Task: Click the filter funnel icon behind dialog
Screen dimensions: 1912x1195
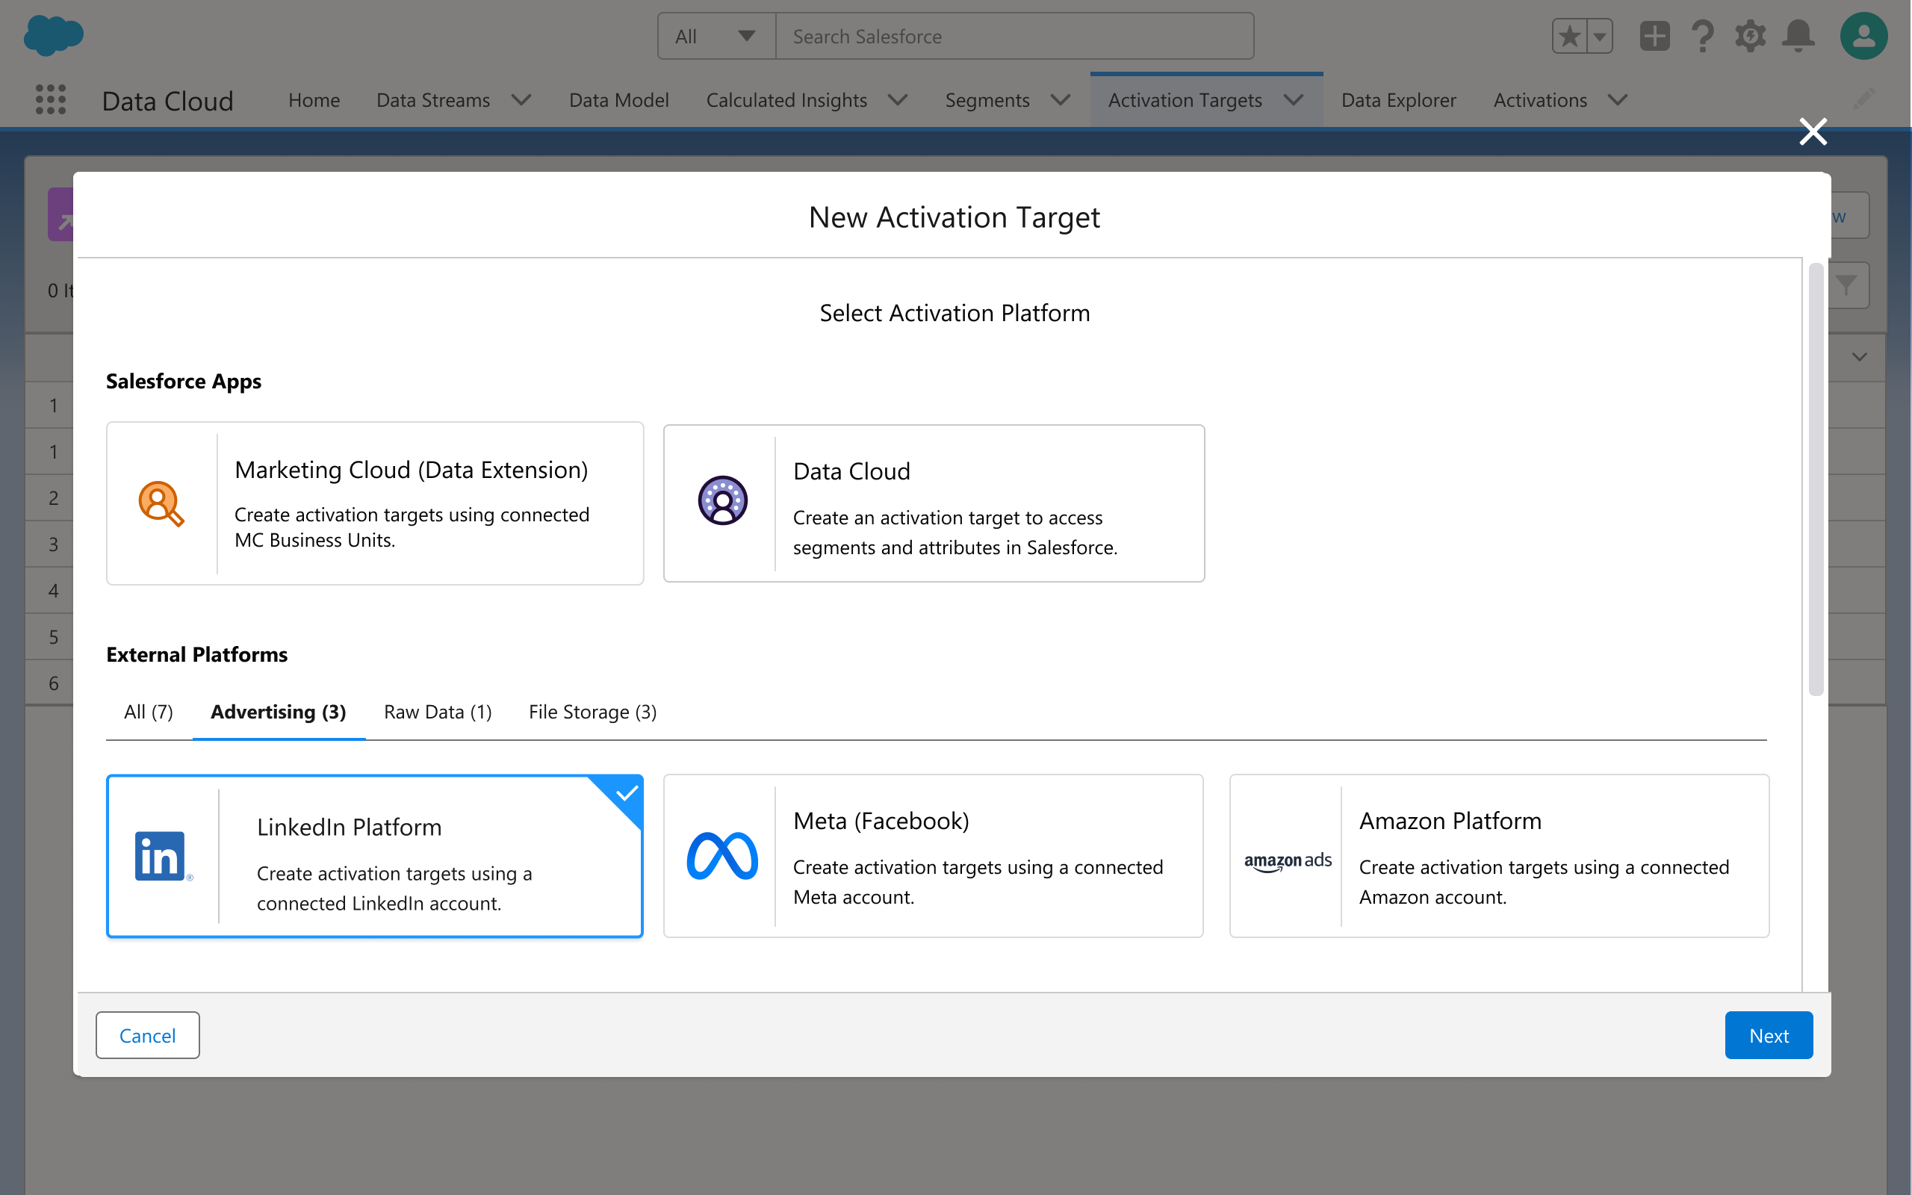Action: pos(1846,285)
